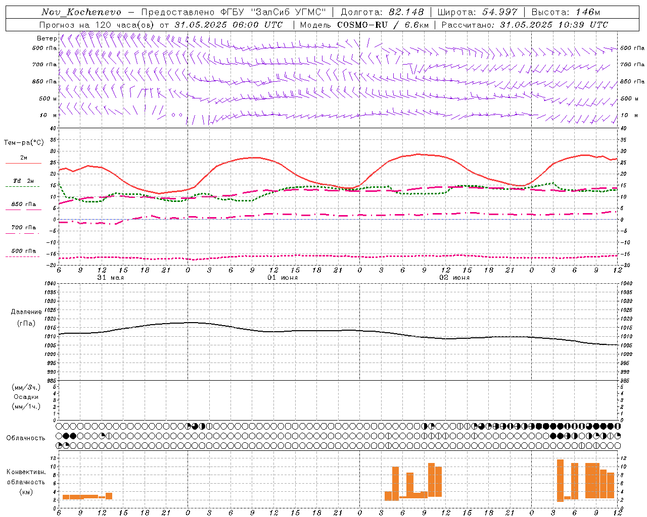
Task: Click the 850 гПа temperature legend entry
Action: pos(24,204)
